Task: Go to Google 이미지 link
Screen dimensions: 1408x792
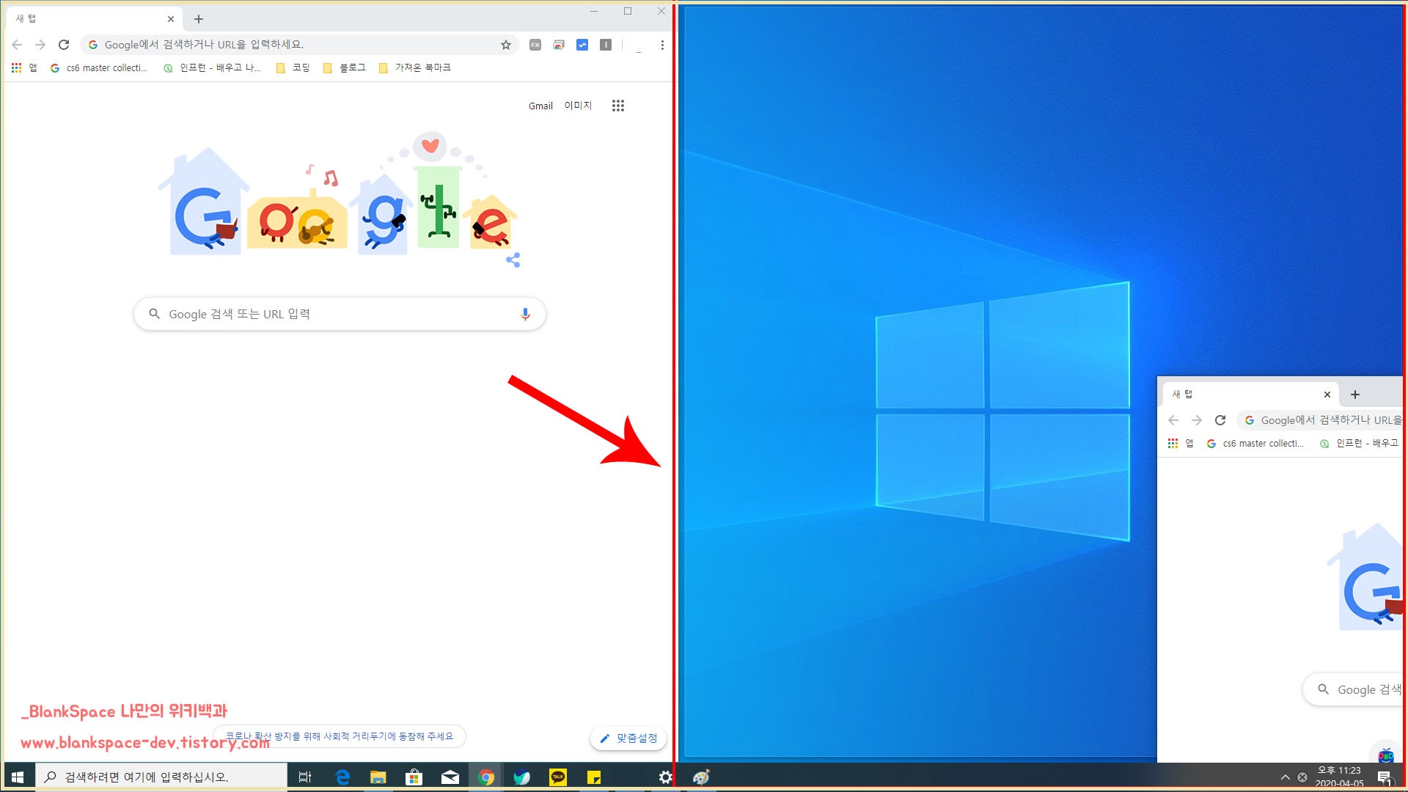Action: tap(578, 106)
